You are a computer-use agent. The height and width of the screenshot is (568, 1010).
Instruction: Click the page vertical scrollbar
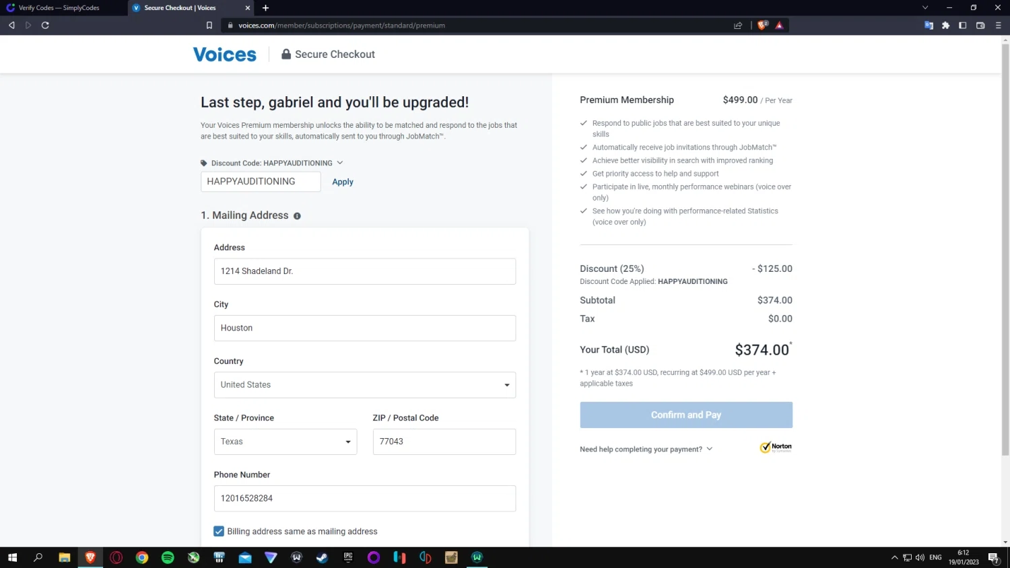tap(1005, 249)
